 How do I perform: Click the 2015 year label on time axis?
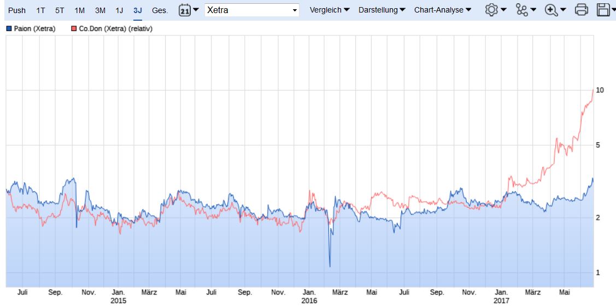pos(118,300)
